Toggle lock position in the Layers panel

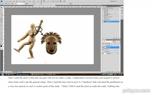(x=108, y=43)
